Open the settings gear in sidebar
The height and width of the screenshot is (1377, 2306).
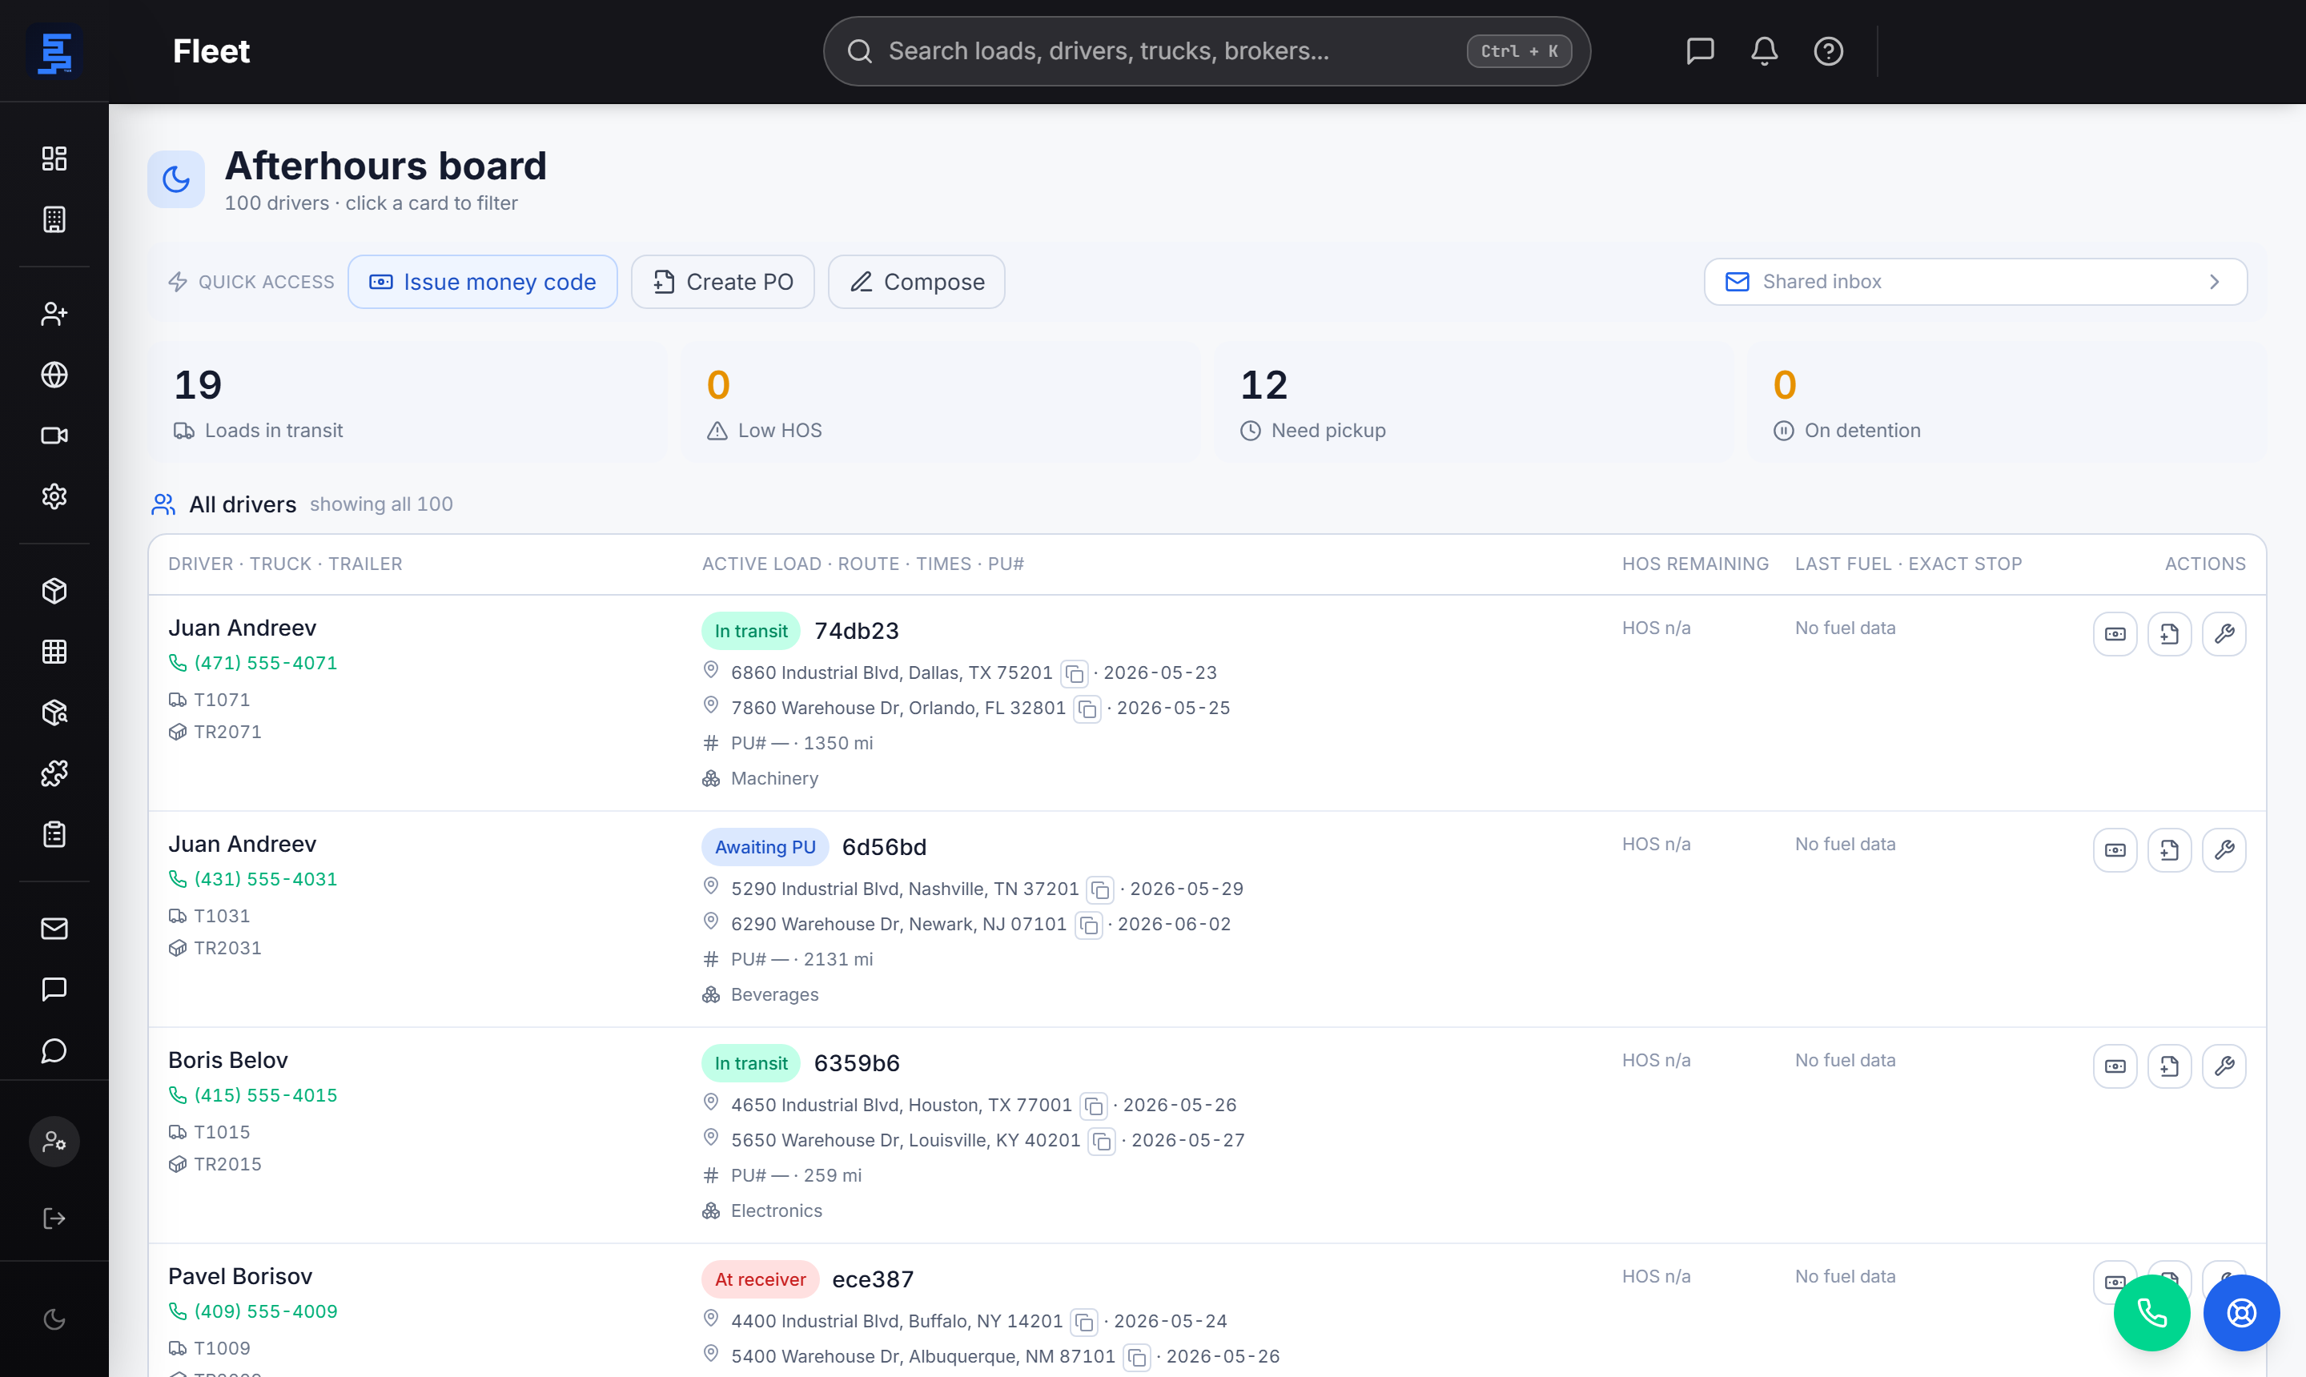click(x=54, y=496)
